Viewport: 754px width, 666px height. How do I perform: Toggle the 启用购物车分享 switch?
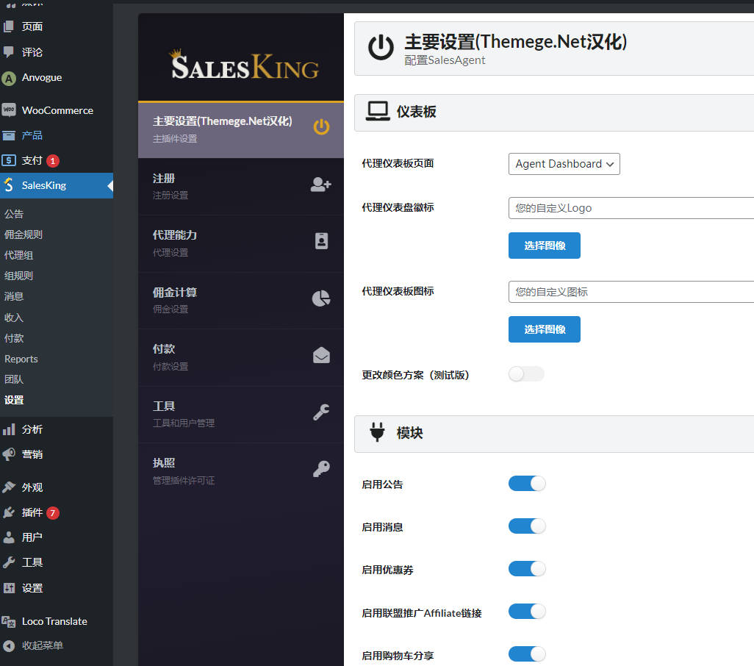click(527, 654)
